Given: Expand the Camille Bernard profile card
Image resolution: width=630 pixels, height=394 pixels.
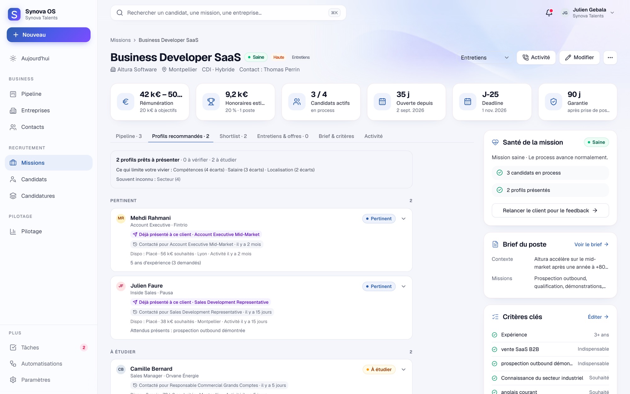Looking at the screenshot, I should (x=404, y=369).
